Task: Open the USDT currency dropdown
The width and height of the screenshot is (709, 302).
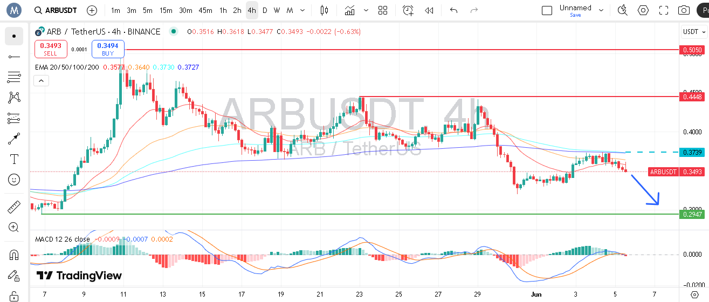Action: click(x=694, y=32)
